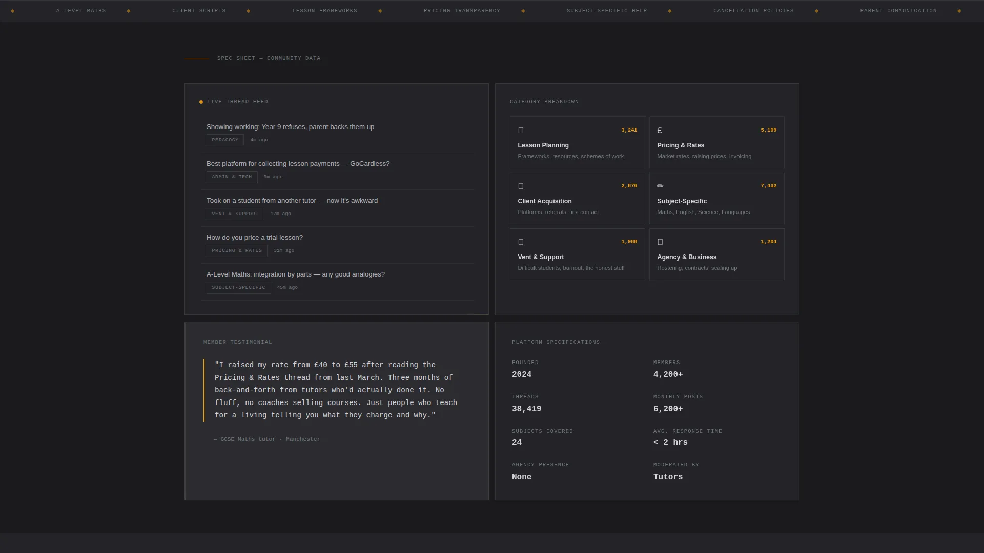
Task: Click the '17m ago' timestamp
Action: pyautogui.click(x=280, y=214)
